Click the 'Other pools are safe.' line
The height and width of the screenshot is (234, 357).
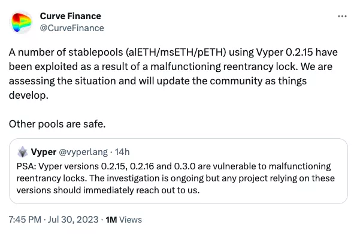click(57, 124)
